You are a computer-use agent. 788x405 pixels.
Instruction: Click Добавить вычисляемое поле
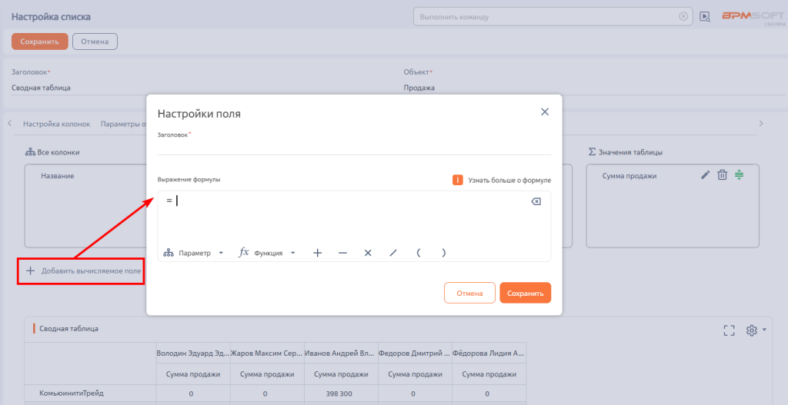click(x=83, y=271)
